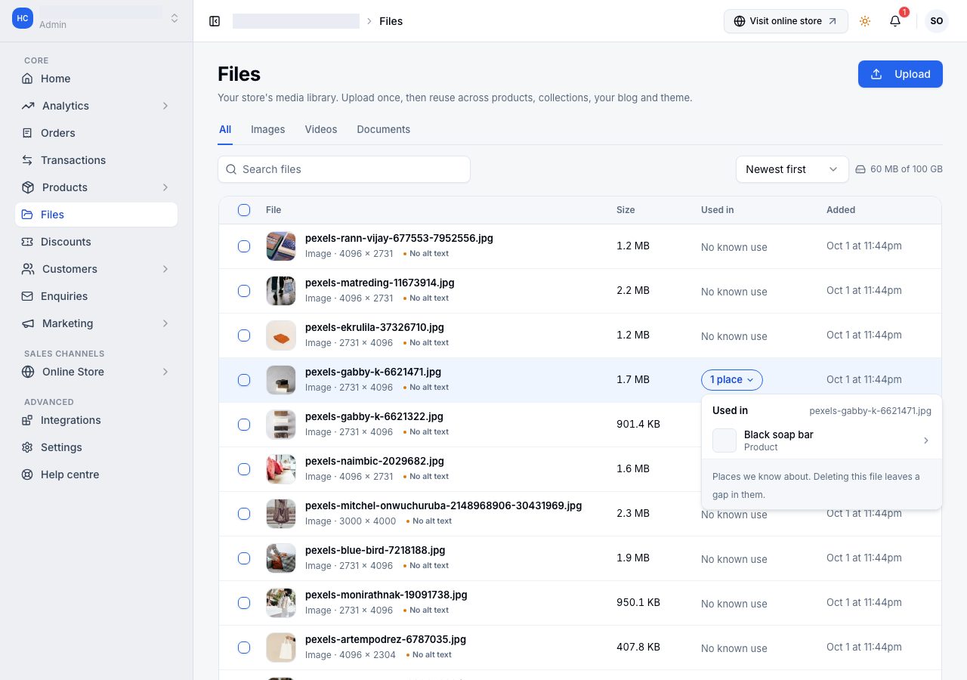Expand the Analytics submenu chevron

click(x=165, y=106)
